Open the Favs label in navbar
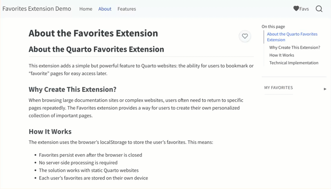This screenshot has width=331, height=189. pyautogui.click(x=304, y=9)
